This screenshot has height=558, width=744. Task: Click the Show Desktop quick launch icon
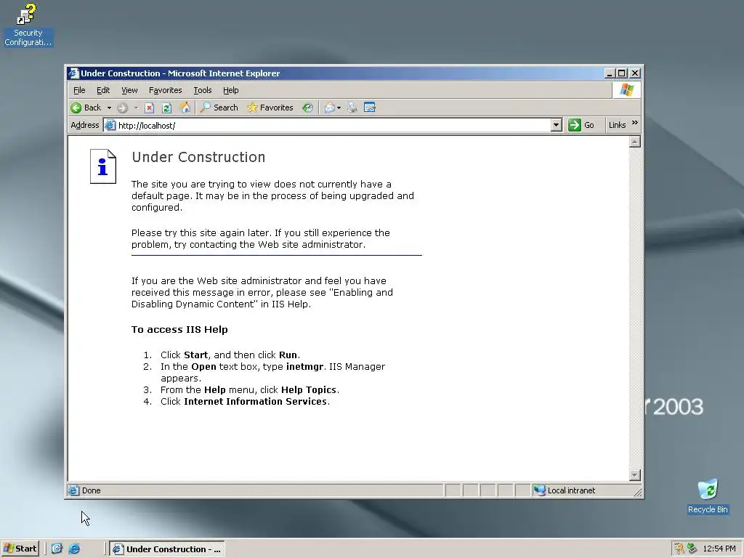[57, 549]
